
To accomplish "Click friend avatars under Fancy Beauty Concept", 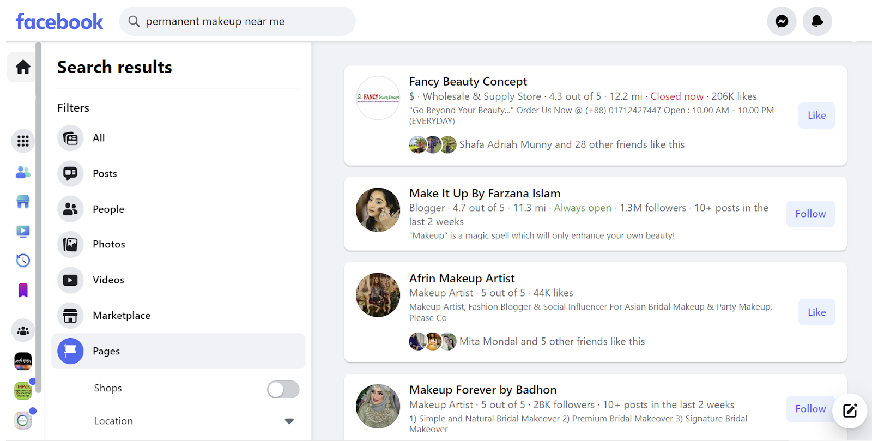I will 433,144.
